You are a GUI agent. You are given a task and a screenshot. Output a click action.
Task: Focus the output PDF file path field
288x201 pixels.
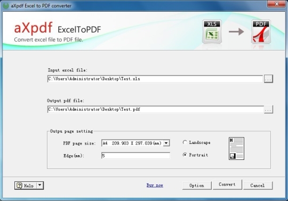156,109
